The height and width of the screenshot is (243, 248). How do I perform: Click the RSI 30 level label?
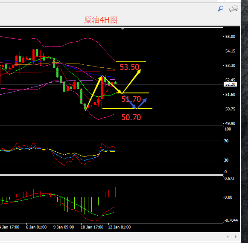226,160
